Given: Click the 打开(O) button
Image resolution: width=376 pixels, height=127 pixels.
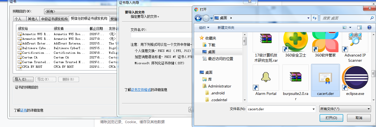Looking at the screenshot, I should point(331,118).
